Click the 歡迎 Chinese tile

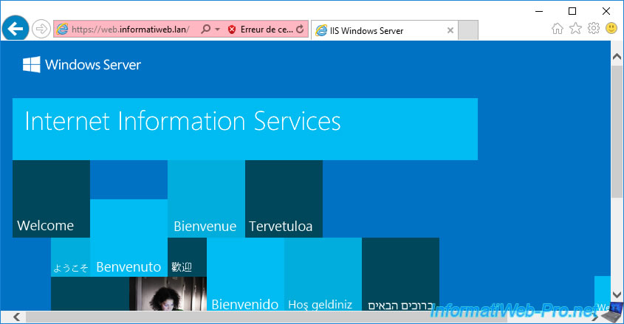[x=187, y=257]
